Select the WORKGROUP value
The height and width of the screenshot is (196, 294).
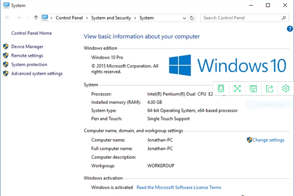pos(161,166)
